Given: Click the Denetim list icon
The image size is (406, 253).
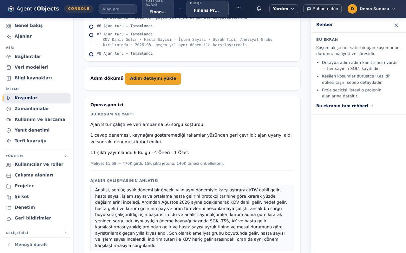Looking at the screenshot, I should click(9, 207).
